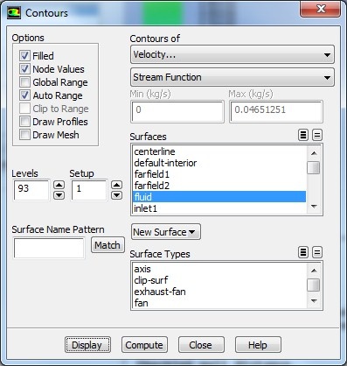Open the New Surface dropdown menu
The image size is (347, 366).
166,232
